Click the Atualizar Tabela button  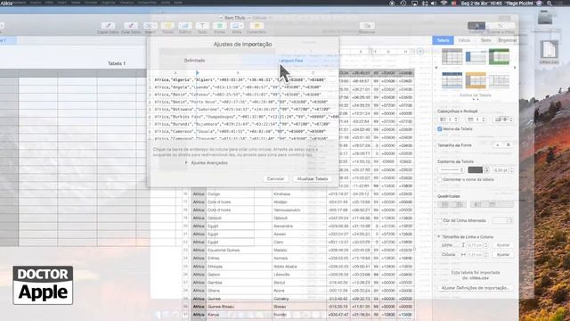pyautogui.click(x=313, y=178)
